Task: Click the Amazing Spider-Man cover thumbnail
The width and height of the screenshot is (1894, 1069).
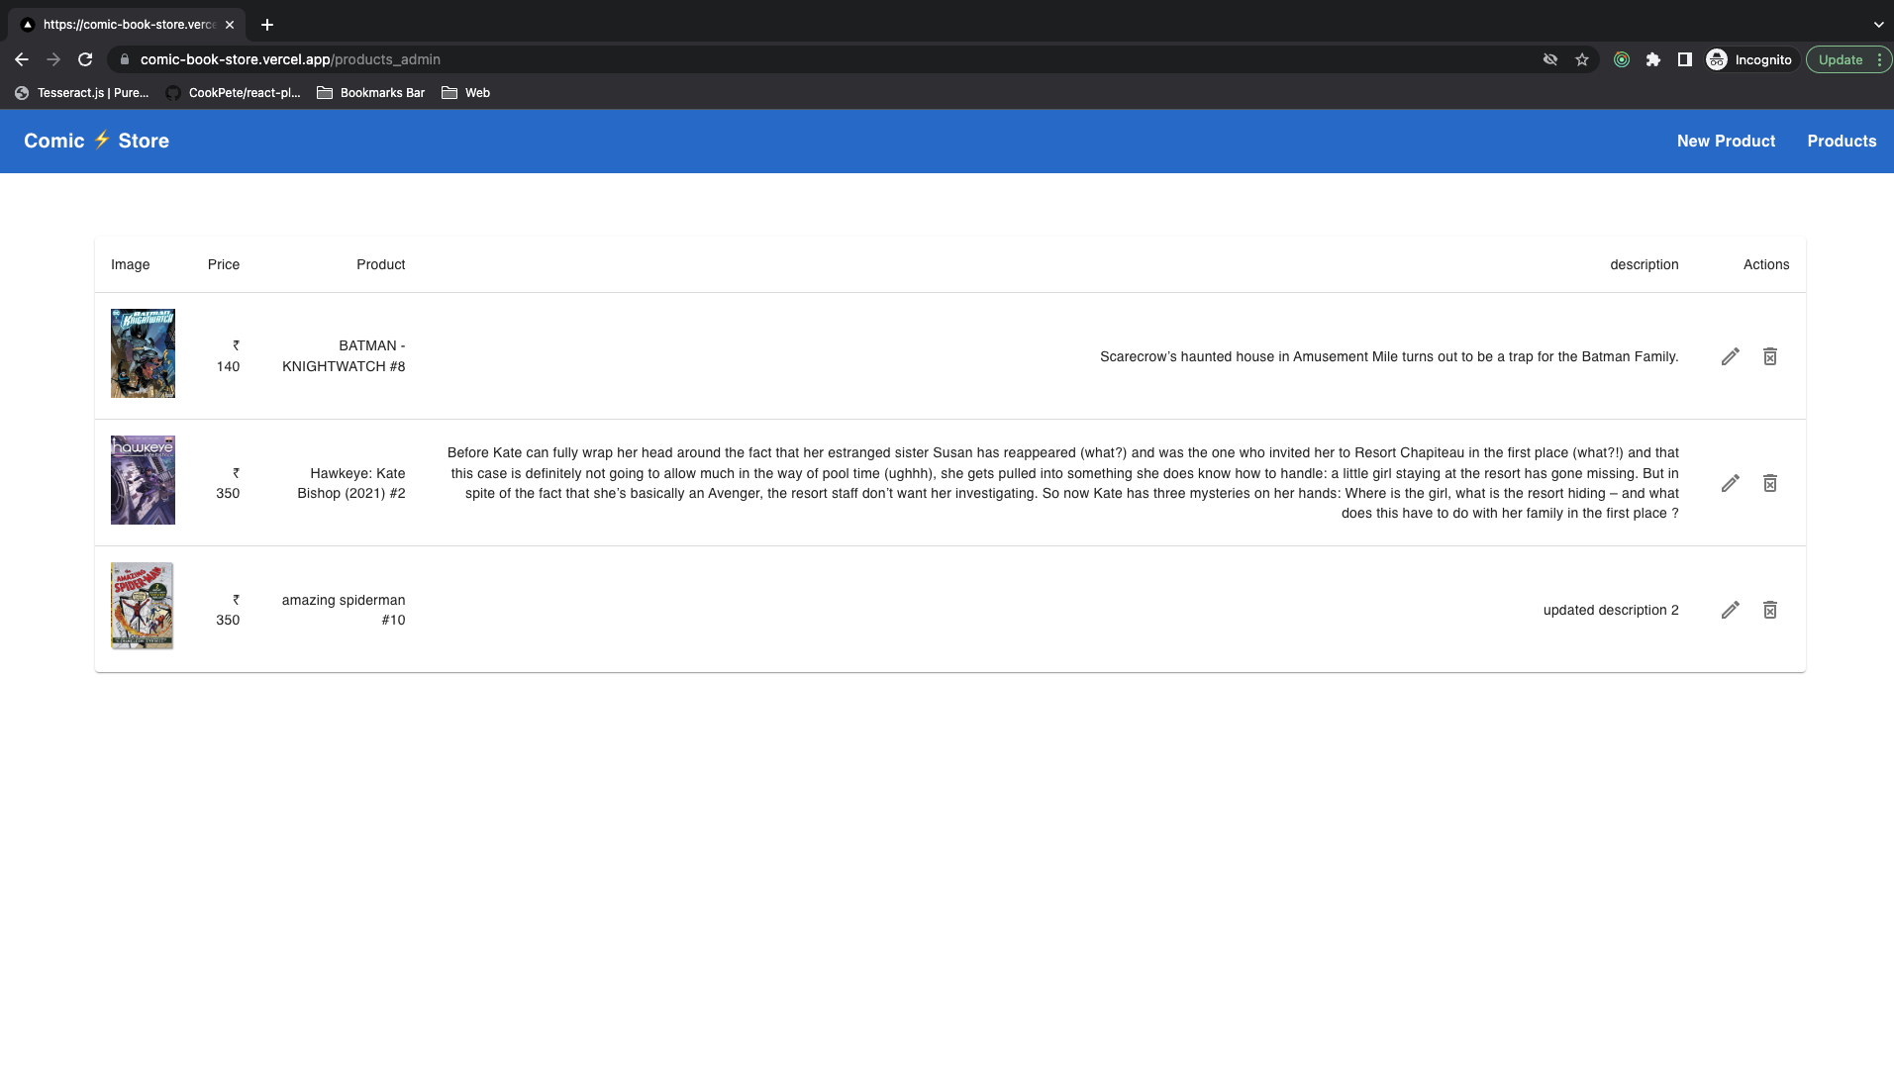Action: click(143, 606)
